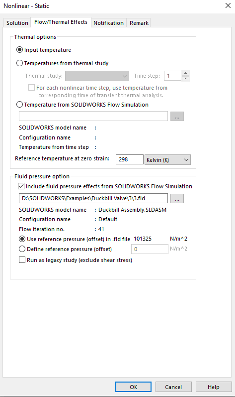Click the Time step value field

(173, 76)
